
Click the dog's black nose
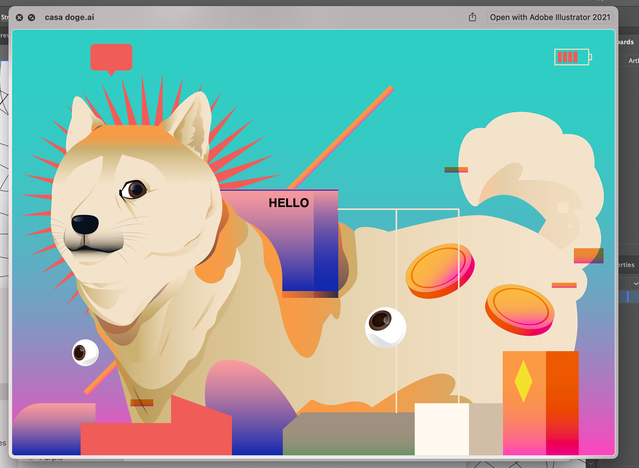(85, 224)
